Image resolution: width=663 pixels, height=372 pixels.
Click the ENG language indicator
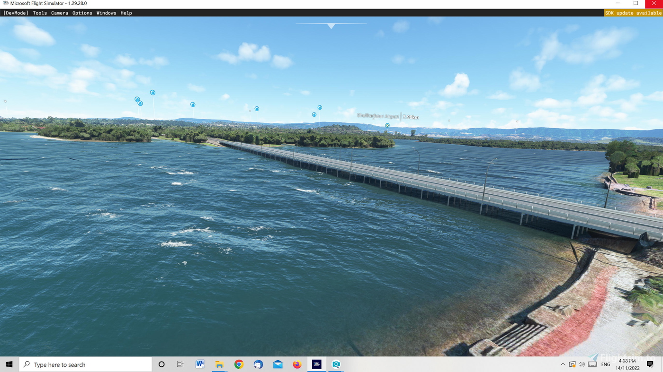605,364
